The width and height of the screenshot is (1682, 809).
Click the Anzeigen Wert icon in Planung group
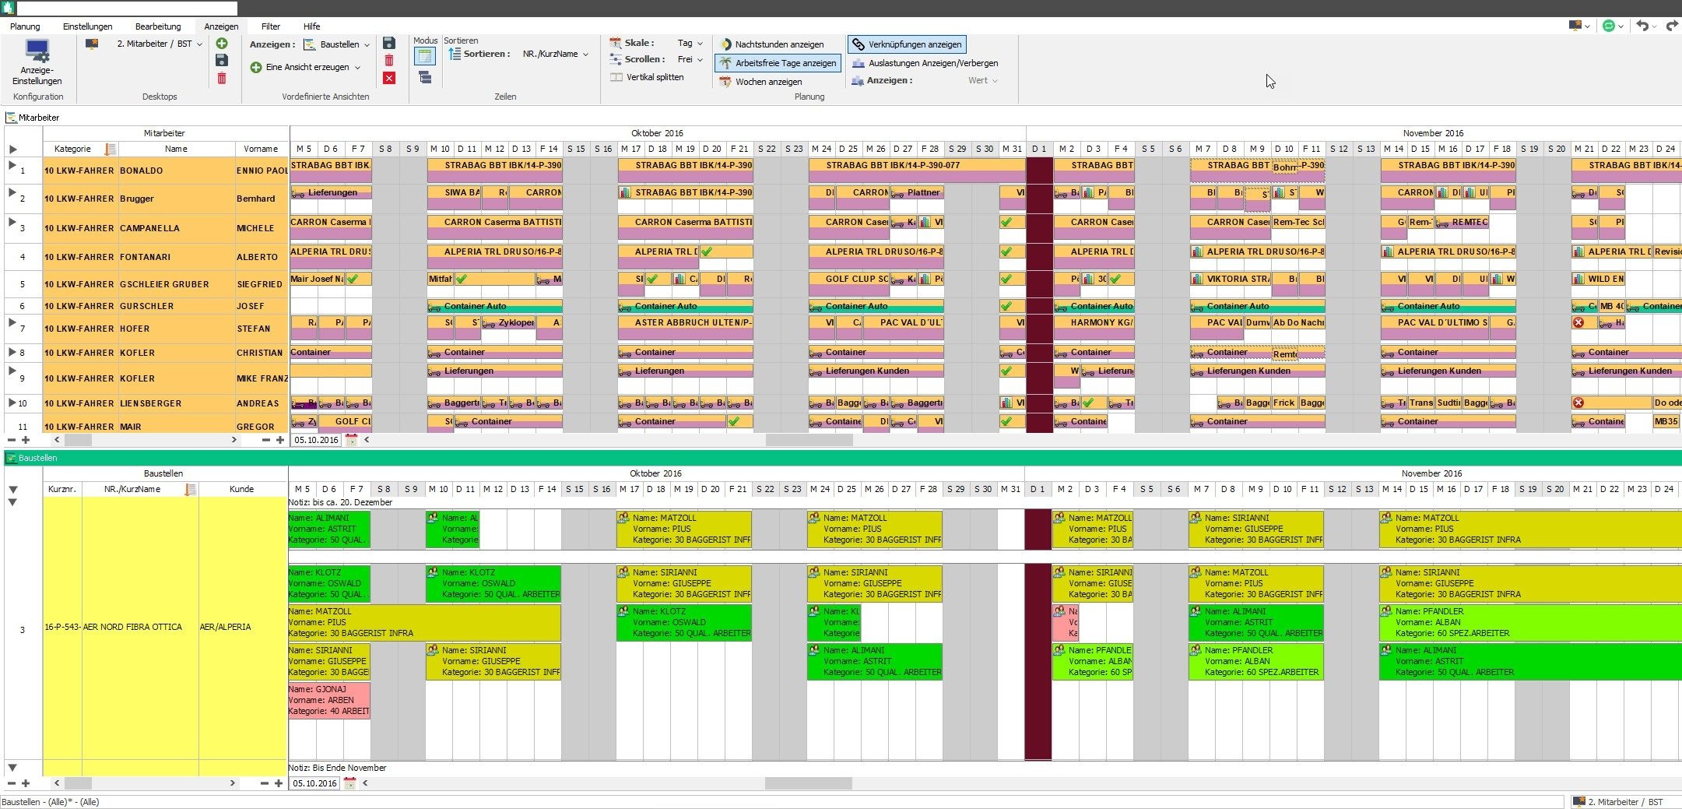tap(858, 80)
